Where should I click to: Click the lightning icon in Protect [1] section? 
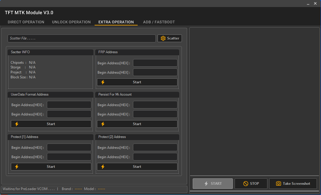(x=17, y=166)
